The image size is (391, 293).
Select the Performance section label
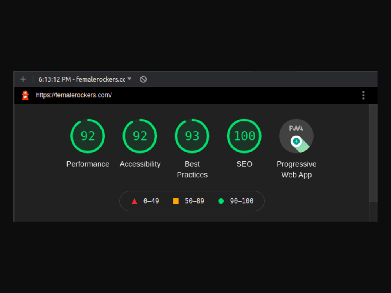tap(88, 164)
